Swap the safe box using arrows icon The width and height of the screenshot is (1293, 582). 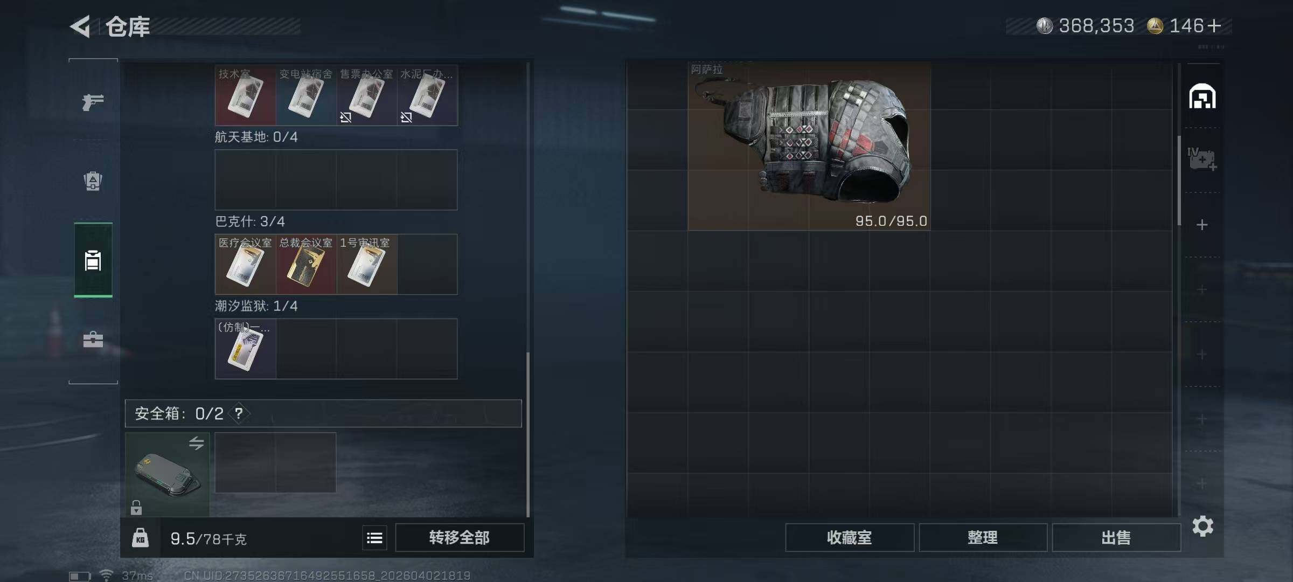[196, 443]
